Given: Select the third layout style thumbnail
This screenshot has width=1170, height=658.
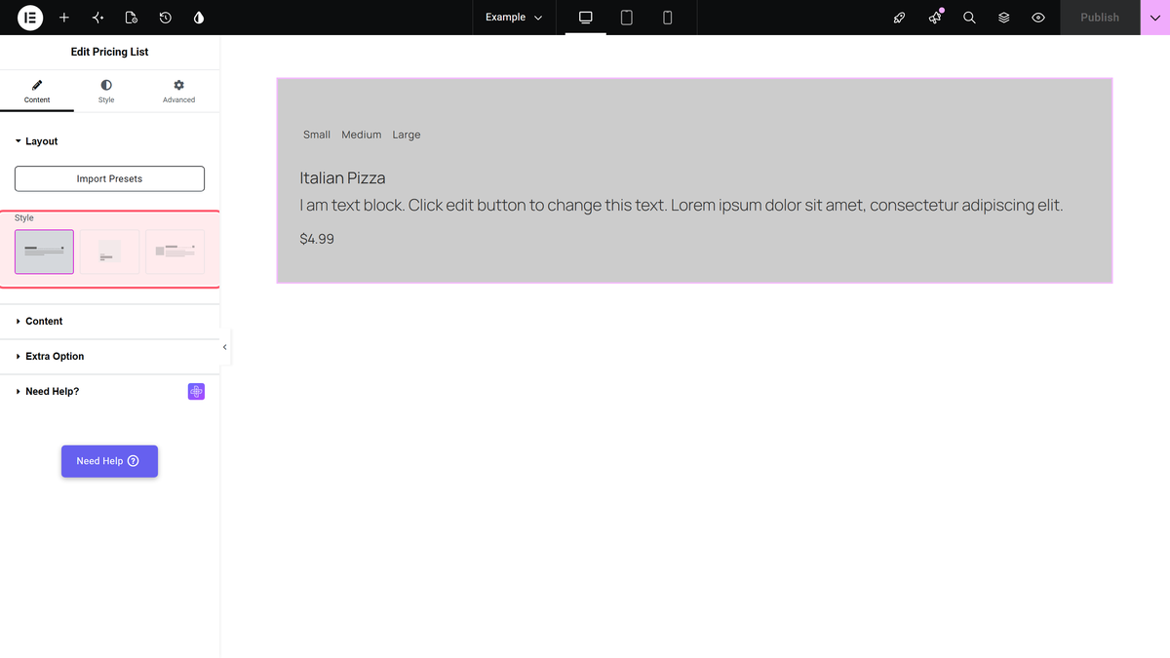Looking at the screenshot, I should (x=175, y=252).
